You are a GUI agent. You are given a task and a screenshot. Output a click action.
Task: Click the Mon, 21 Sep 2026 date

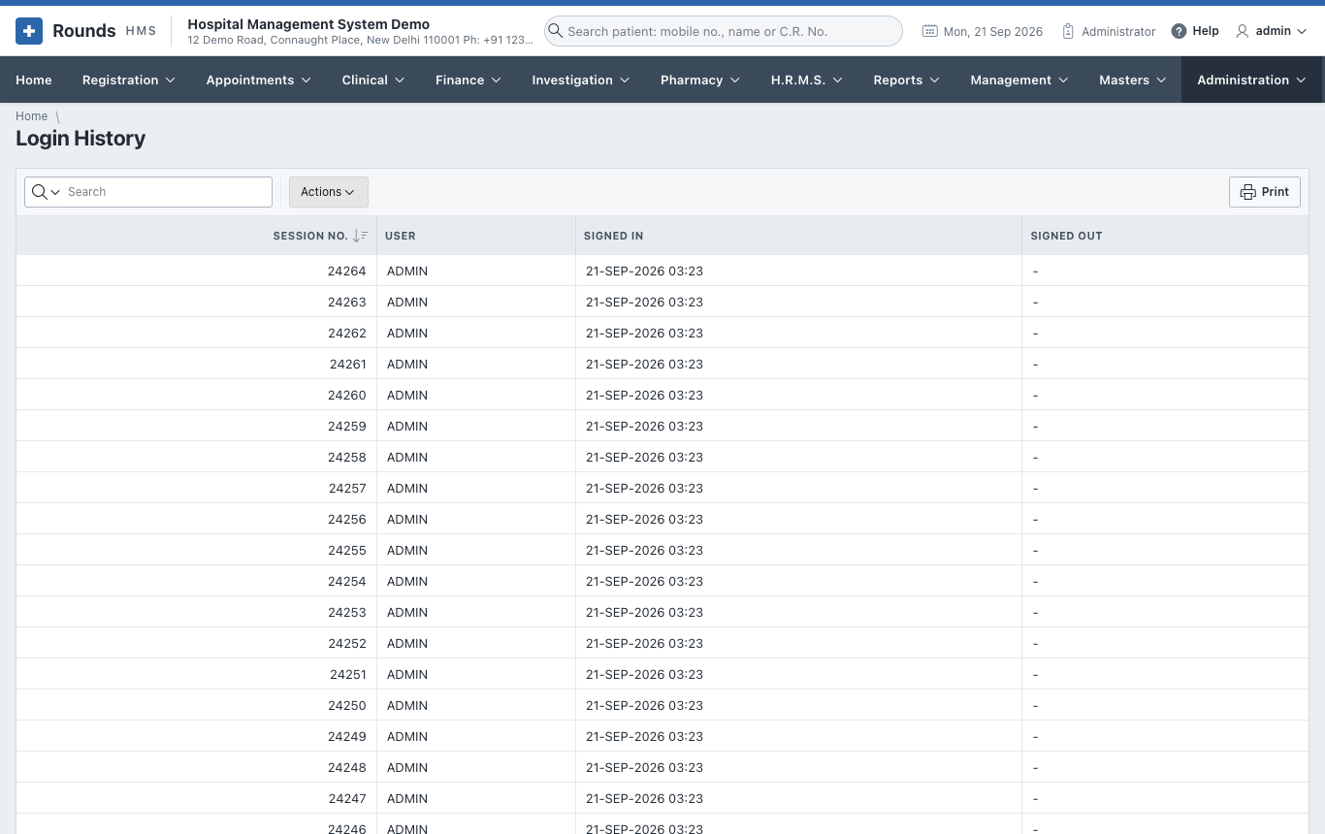point(993,31)
